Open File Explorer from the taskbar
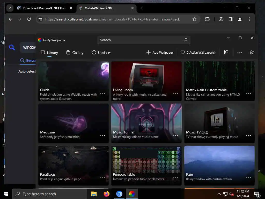Viewport: 265px width, 199px height. tap(94, 194)
